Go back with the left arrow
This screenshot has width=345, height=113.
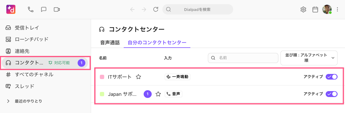point(132,9)
